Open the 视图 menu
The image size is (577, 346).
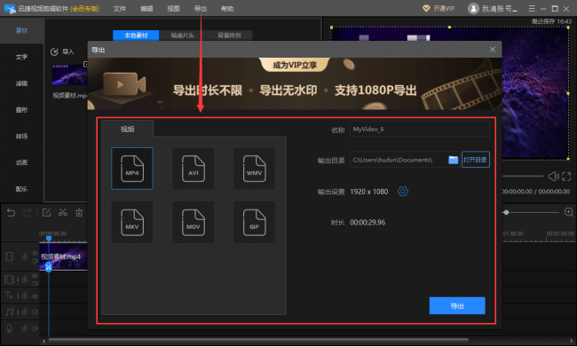173,9
